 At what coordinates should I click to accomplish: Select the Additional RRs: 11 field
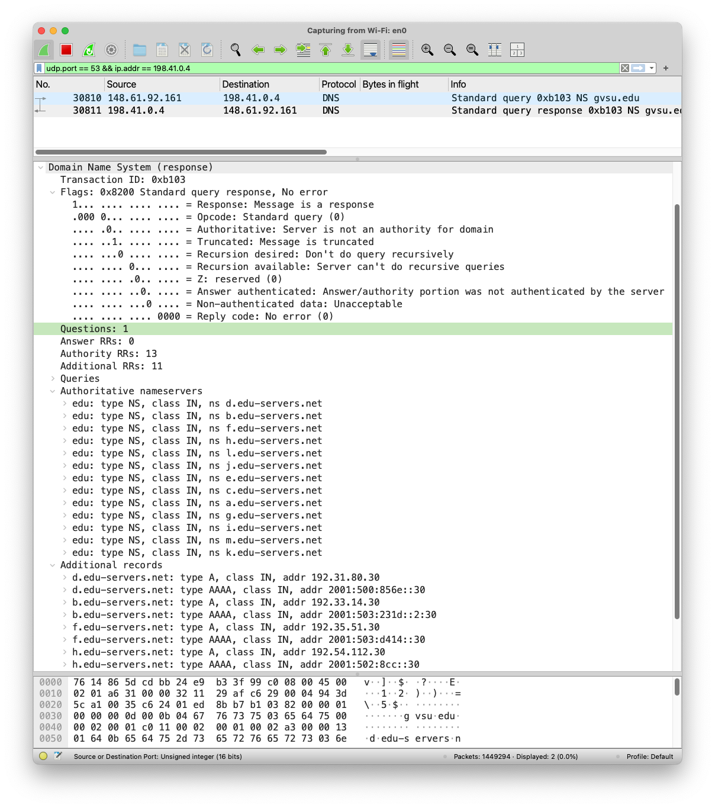(x=353, y=366)
